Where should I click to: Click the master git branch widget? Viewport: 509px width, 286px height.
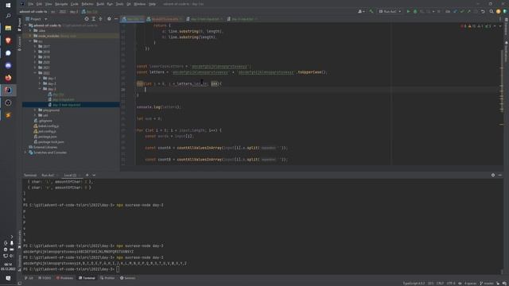click(x=487, y=284)
